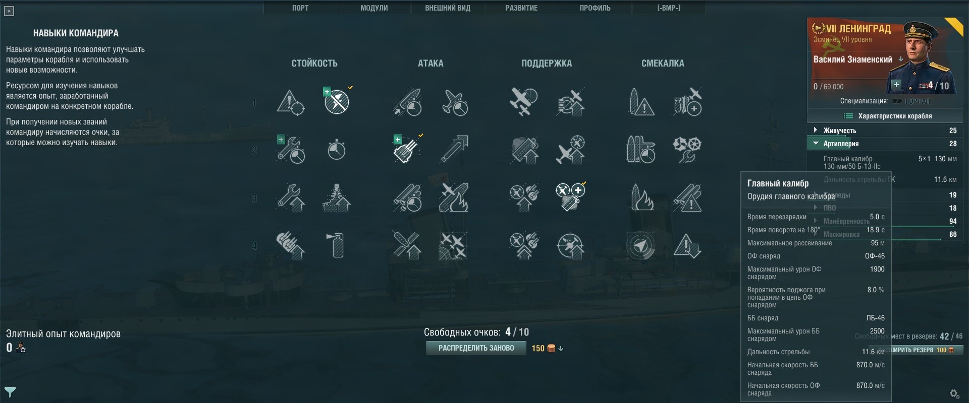This screenshot has width=969, height=403.
Task: Switch to the МОДУЛИ tab
Action: pos(374,8)
